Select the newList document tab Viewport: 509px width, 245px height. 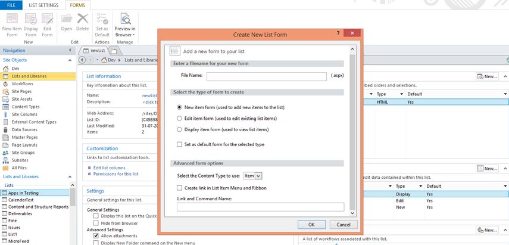point(94,51)
